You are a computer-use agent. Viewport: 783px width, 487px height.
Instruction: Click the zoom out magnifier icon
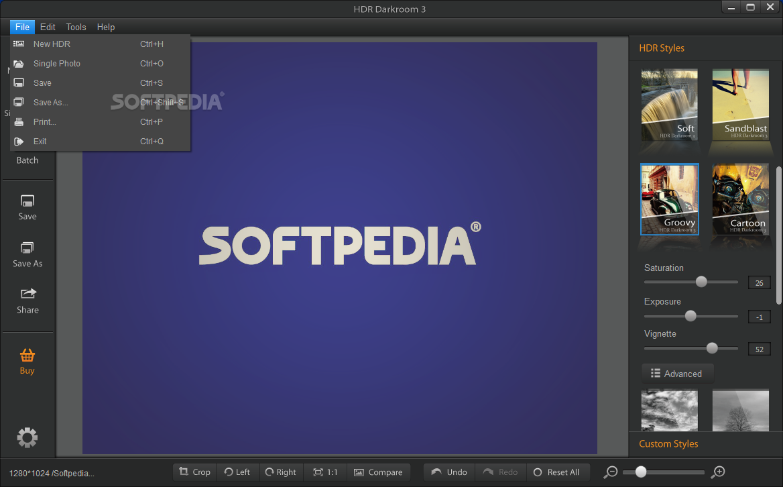click(611, 472)
